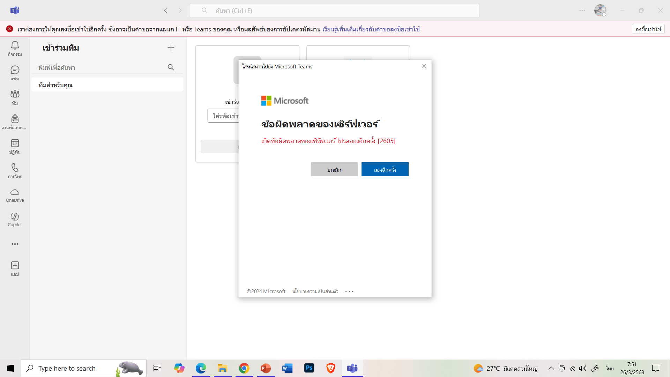
Task: Open settings and more ellipsis in title bar
Action: (x=582, y=10)
